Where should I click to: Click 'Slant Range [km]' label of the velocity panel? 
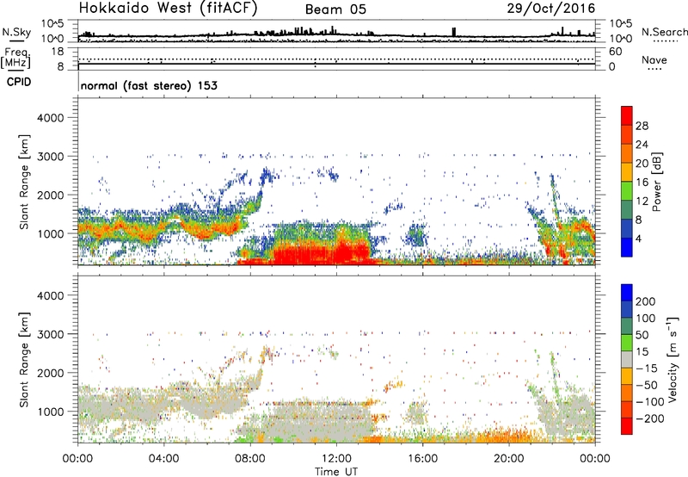24,360
